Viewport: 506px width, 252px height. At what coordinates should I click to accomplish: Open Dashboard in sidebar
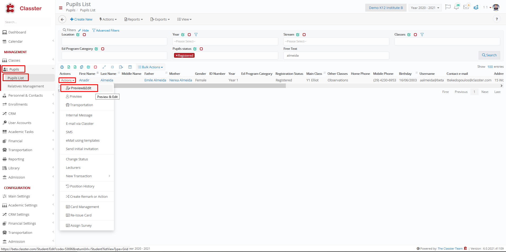pos(17,32)
